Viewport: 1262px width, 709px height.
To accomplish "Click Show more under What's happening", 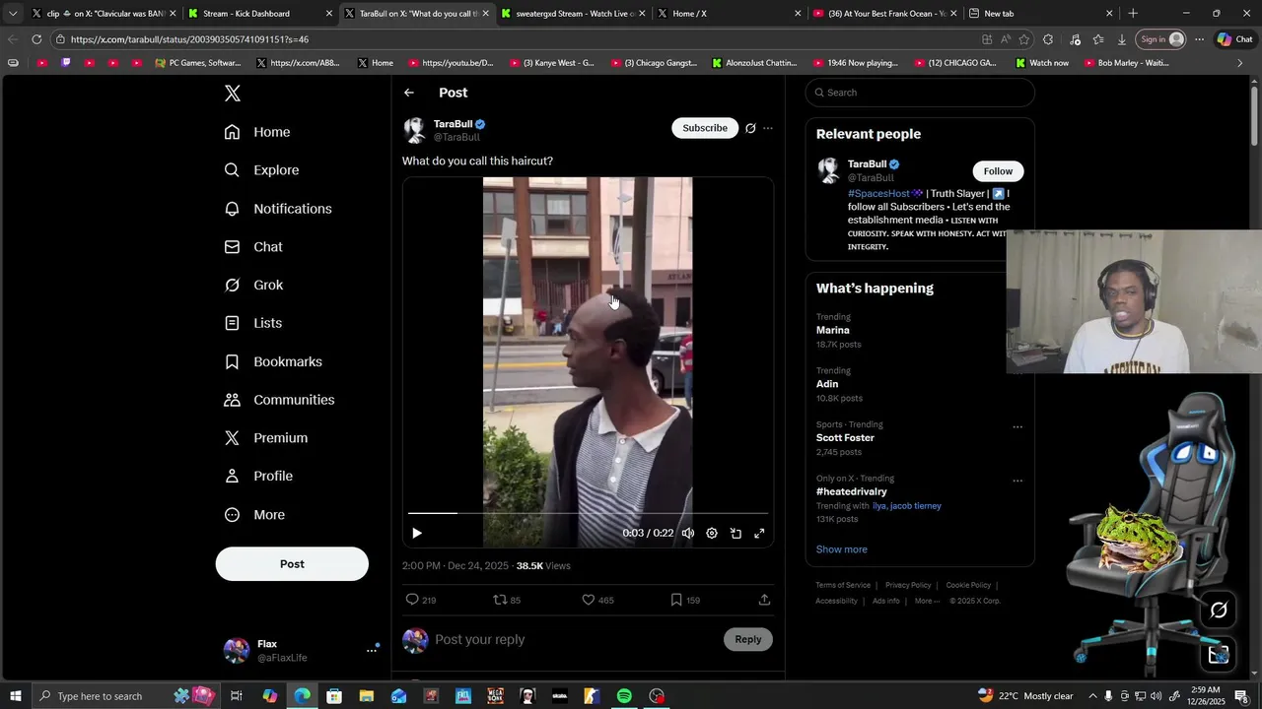I will point(842,549).
